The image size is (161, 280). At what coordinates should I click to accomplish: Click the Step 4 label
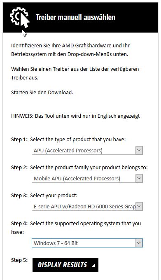19,224
